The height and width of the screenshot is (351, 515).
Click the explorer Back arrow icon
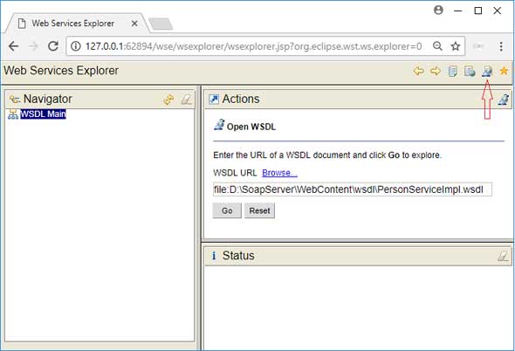click(418, 71)
